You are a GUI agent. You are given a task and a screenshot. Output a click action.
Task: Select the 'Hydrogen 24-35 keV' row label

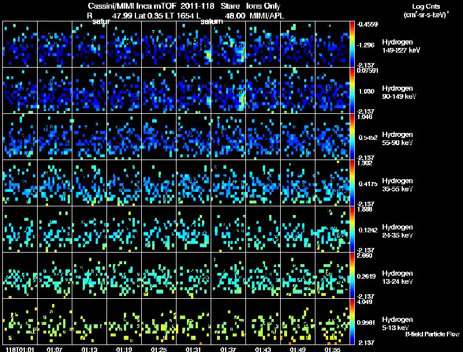(x=398, y=231)
